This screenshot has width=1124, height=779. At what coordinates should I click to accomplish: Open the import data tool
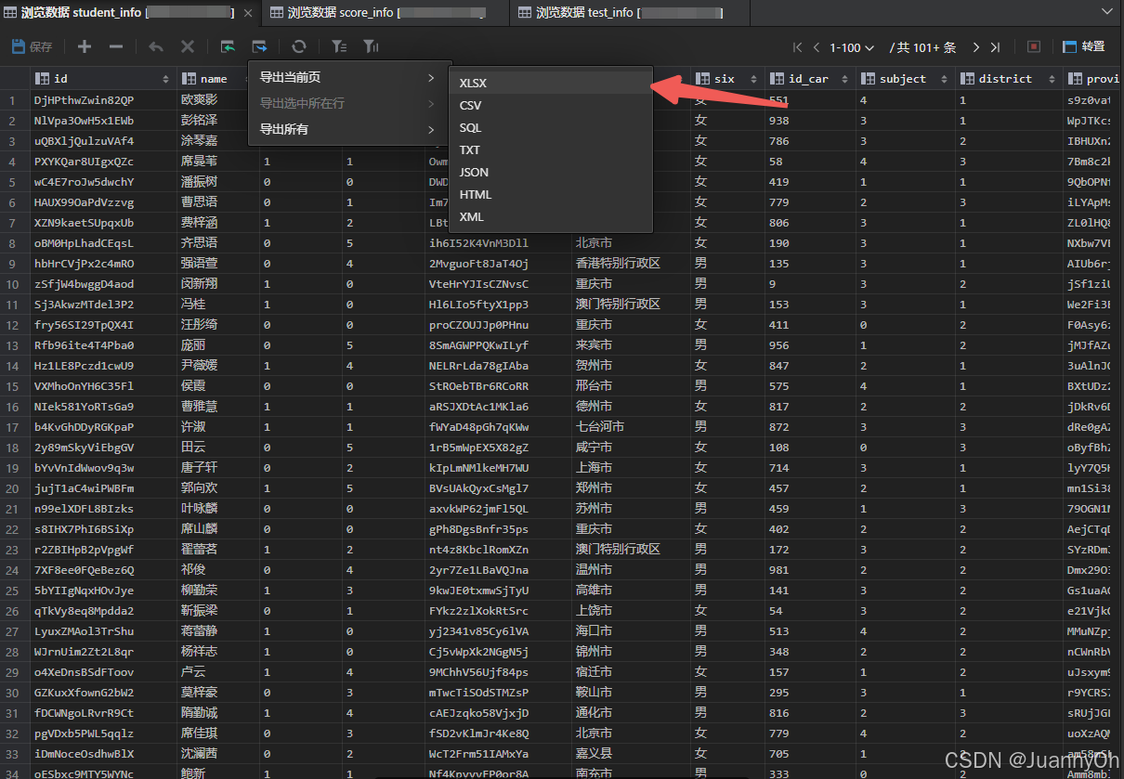point(226,46)
